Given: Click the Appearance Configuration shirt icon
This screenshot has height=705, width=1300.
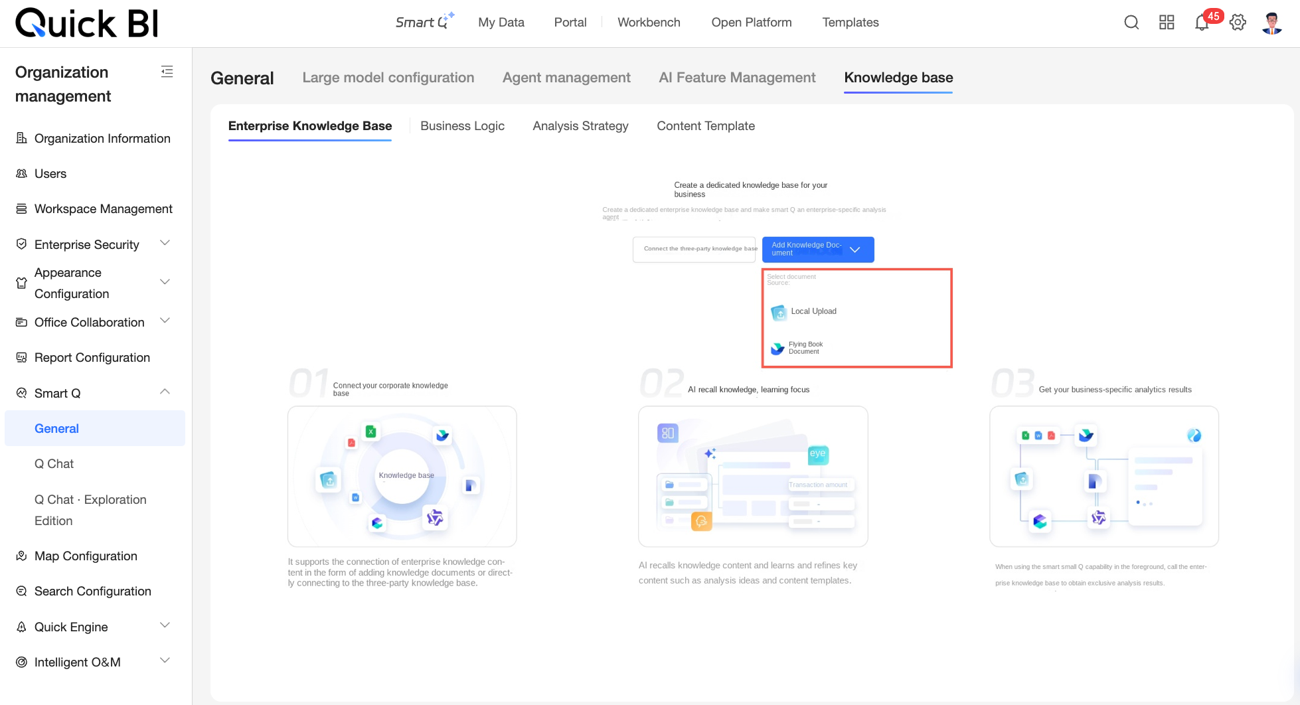Looking at the screenshot, I should (21, 283).
